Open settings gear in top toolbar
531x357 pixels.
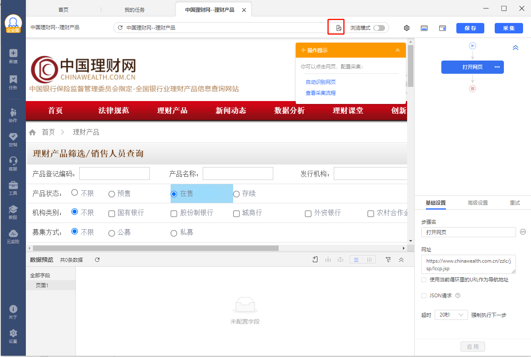tap(407, 28)
